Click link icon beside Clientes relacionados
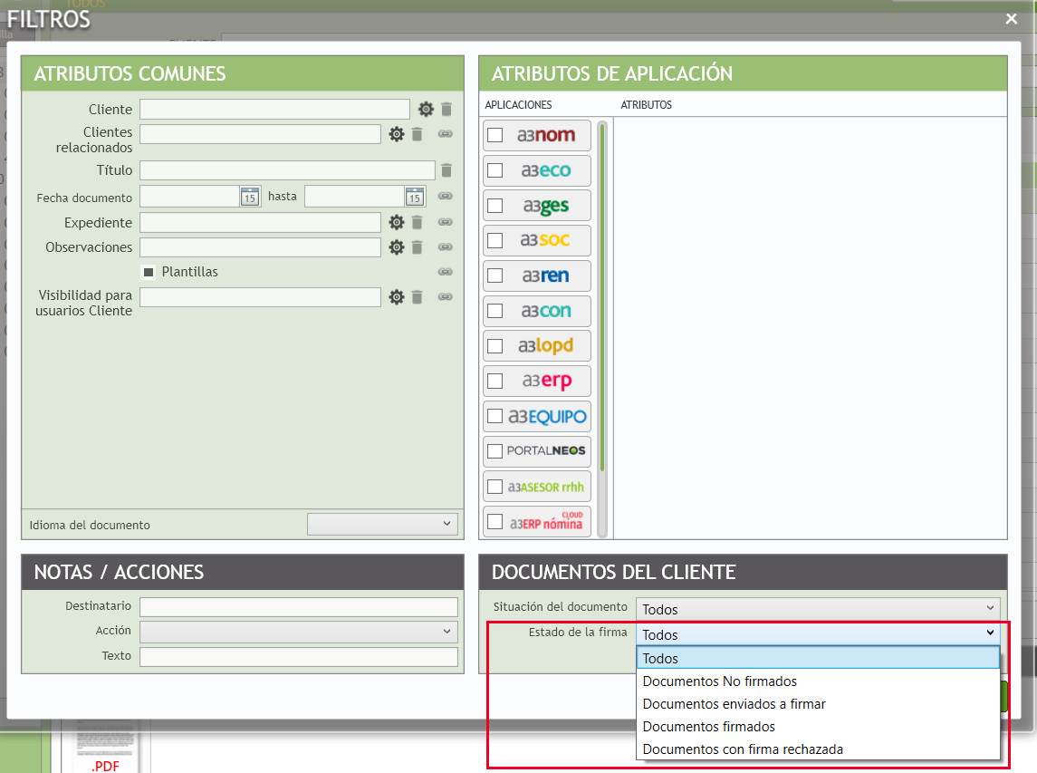1037x773 pixels. tap(445, 134)
